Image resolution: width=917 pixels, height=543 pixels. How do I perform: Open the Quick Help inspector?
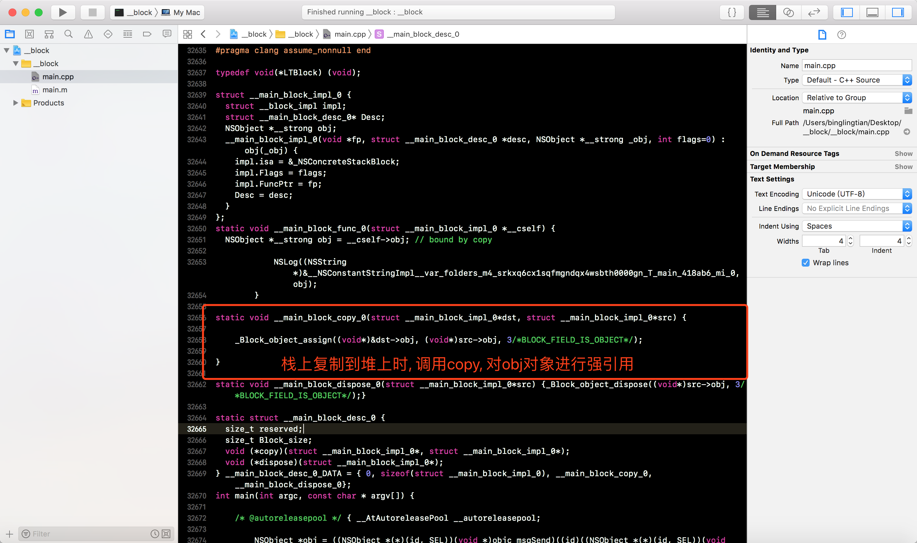click(x=842, y=35)
